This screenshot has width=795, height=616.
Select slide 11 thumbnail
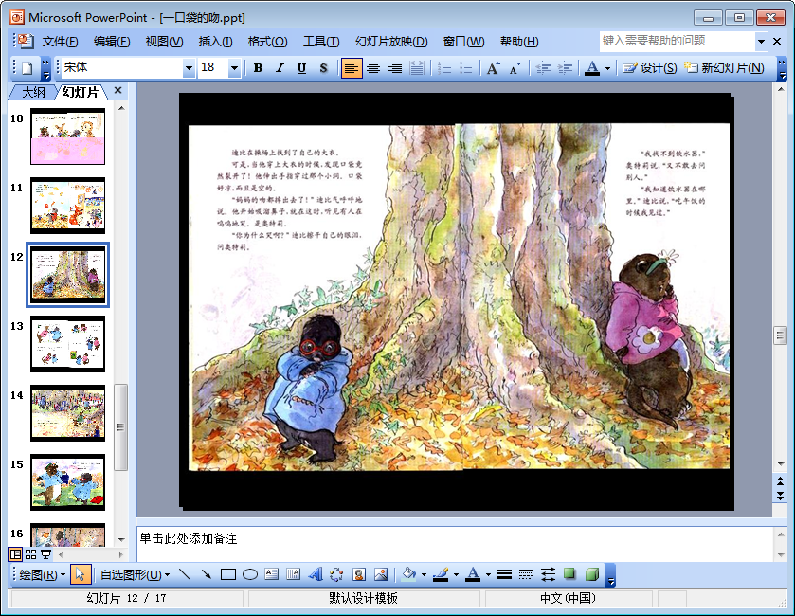click(x=68, y=206)
